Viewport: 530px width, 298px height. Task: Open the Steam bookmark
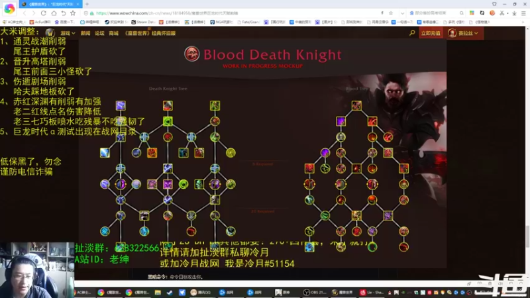[143, 22]
